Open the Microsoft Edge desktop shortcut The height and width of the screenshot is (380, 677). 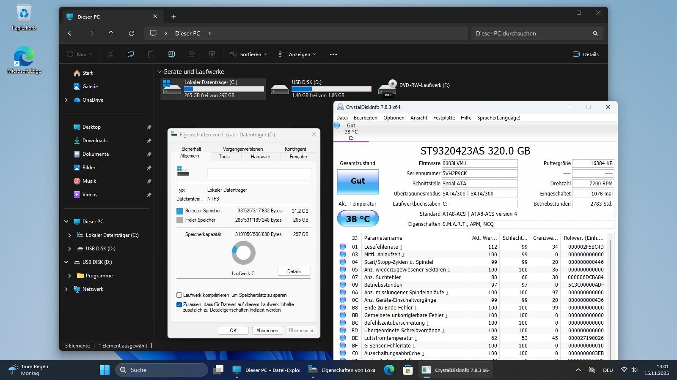coord(24,60)
